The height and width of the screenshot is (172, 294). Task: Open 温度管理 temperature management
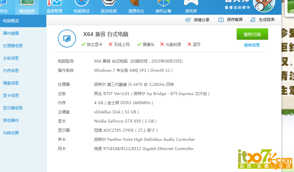(x=54, y=8)
